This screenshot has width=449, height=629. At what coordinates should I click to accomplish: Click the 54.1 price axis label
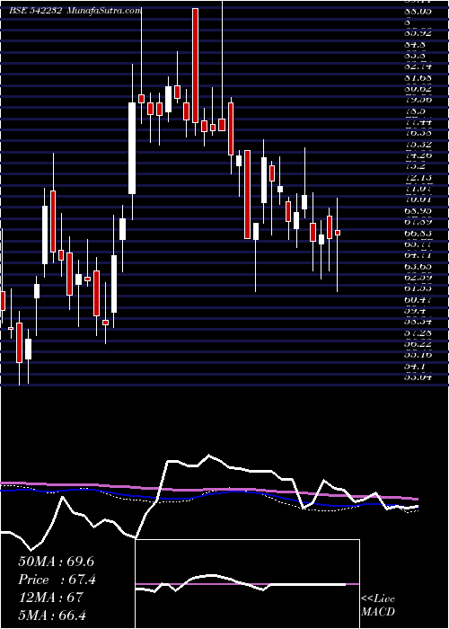[414, 366]
